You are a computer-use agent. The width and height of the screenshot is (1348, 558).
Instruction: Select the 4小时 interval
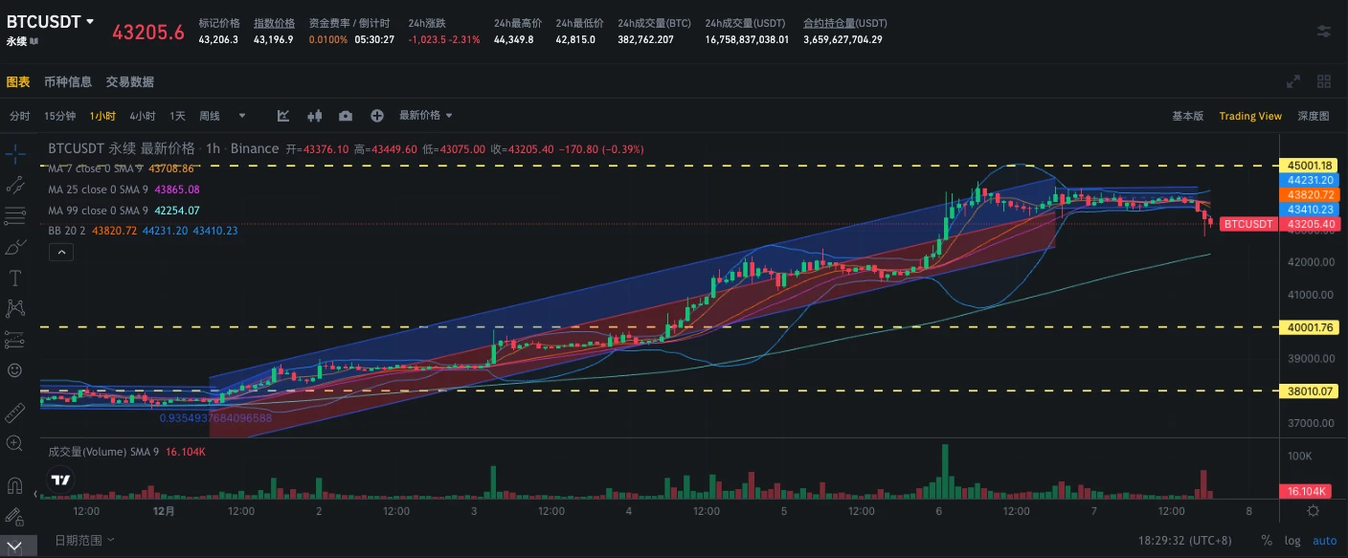tap(143, 116)
